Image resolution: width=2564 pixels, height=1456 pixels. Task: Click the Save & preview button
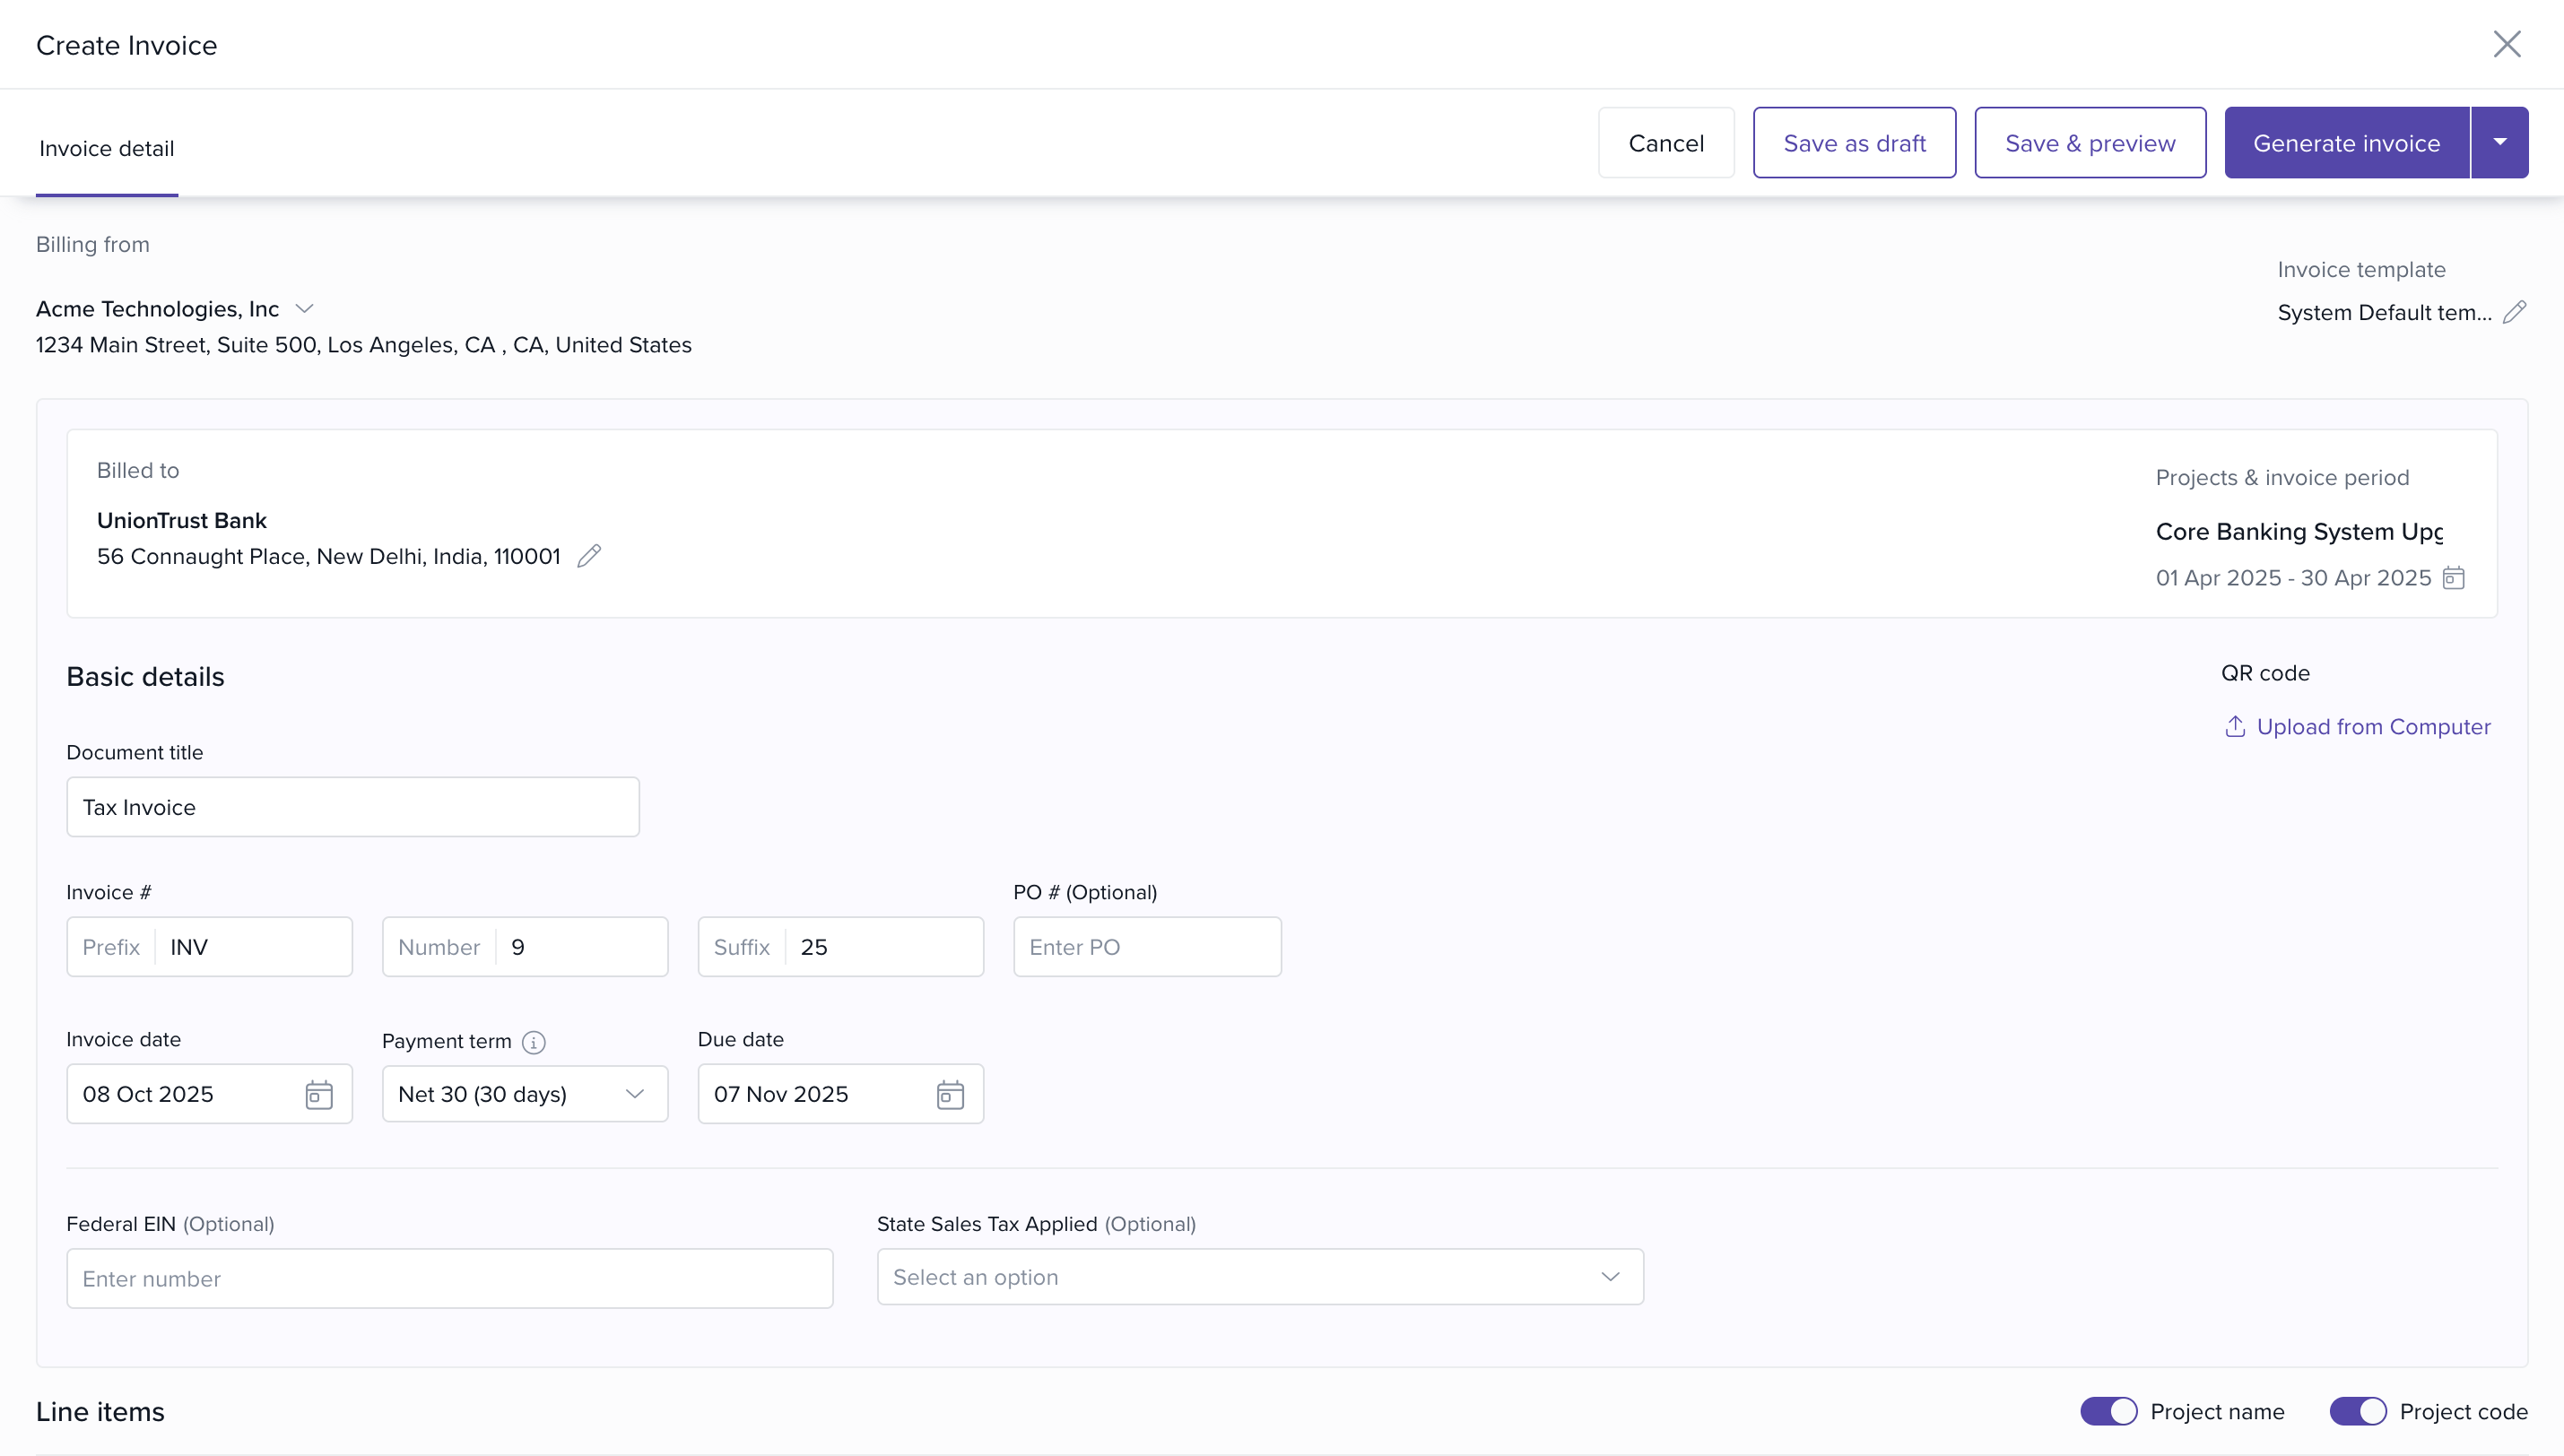(2089, 143)
